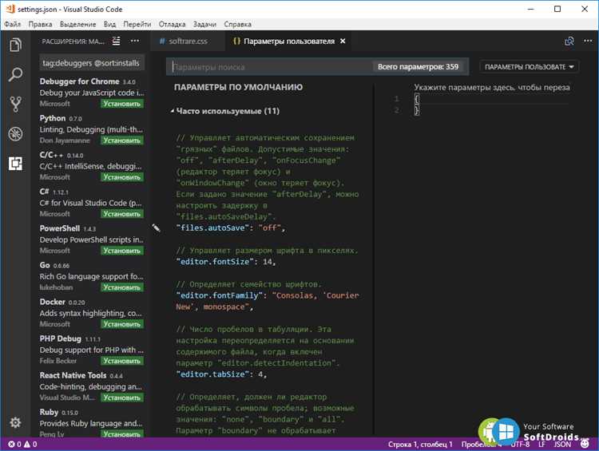The height and width of the screenshot is (451, 599).
Task: Install the Debugger for Chrome extension
Action: [122, 104]
